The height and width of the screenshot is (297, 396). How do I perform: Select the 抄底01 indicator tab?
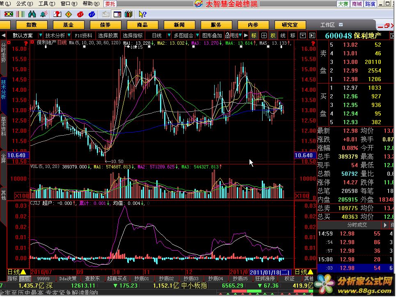(x=142, y=279)
